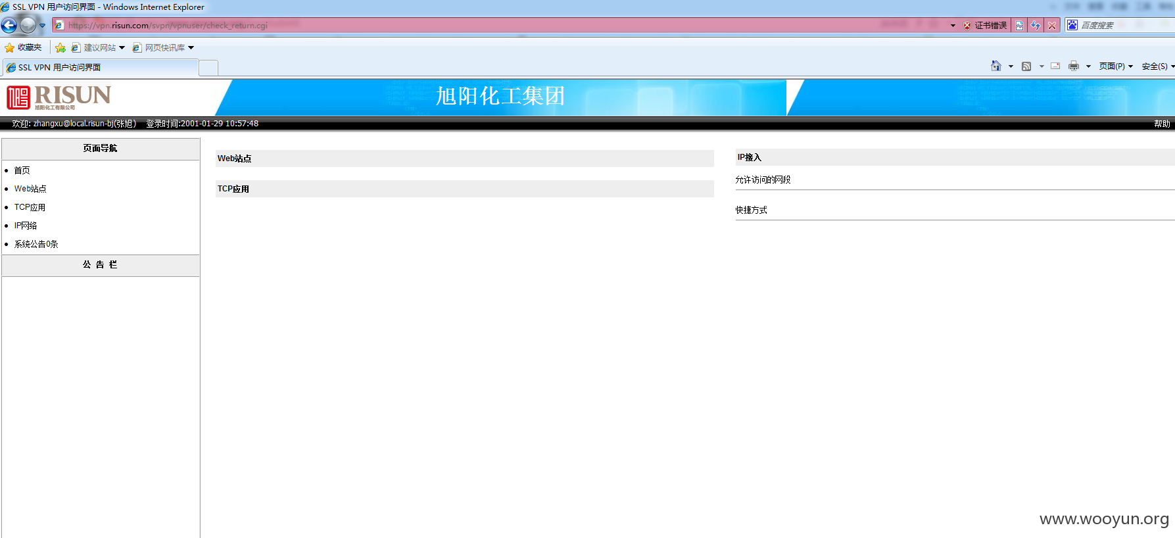Image resolution: width=1175 pixels, height=538 pixels.
Task: Click the 帮助 help link
Action: click(1162, 124)
